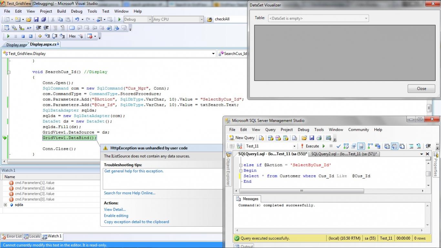Viewport: 441px width, 248px height.
Task: Switch to Locals tab
Action: tap(32, 236)
